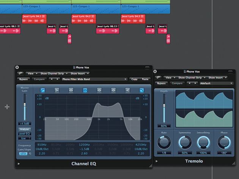Enable the fifth parametric band in Channel EQ

(x=99, y=90)
